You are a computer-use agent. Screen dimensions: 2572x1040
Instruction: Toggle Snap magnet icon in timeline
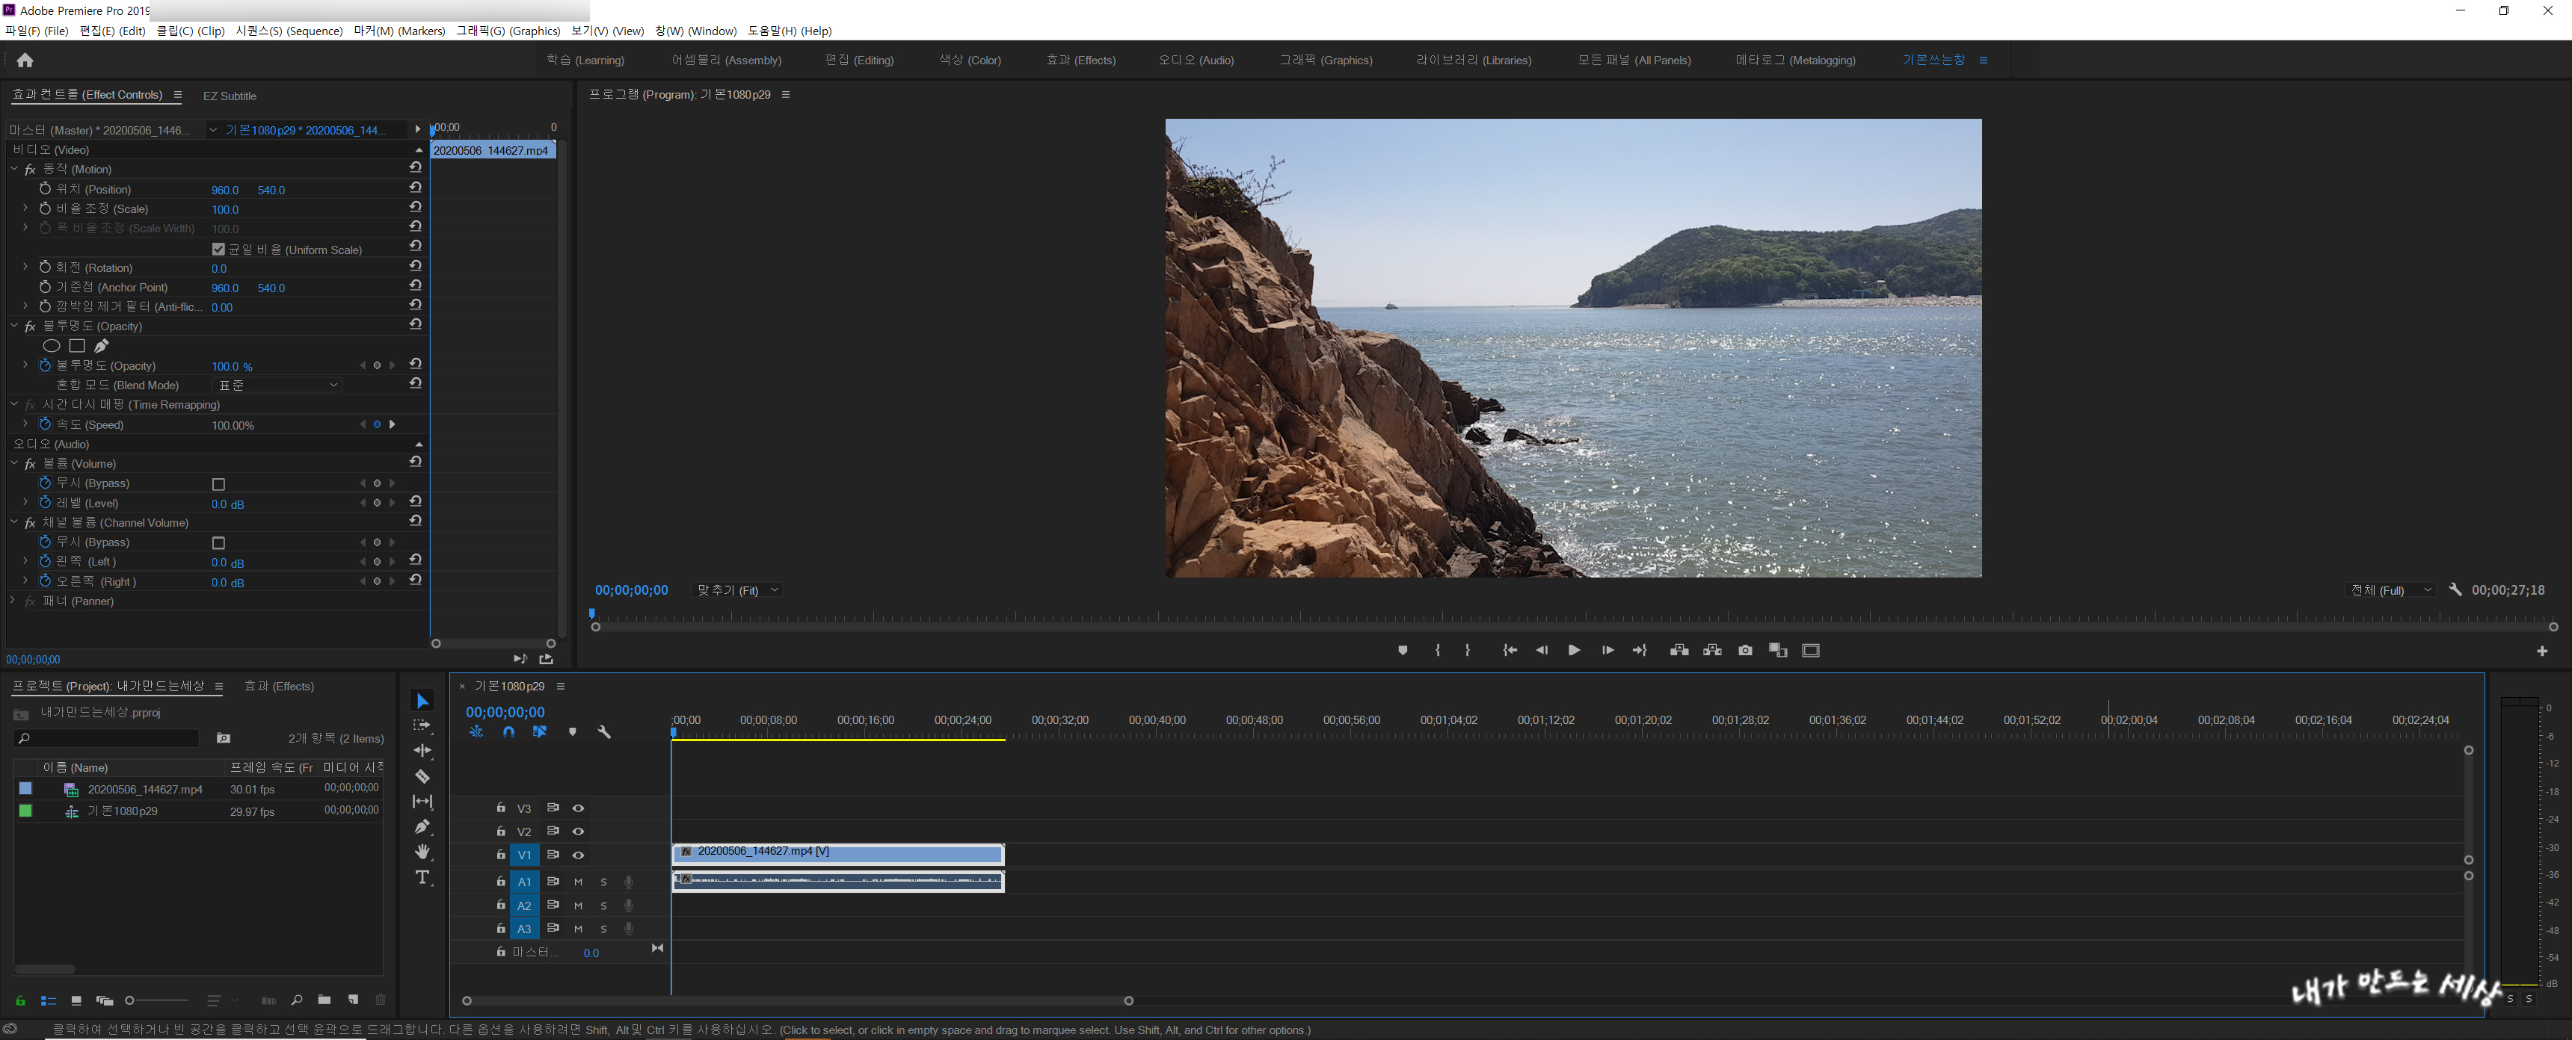(x=508, y=731)
